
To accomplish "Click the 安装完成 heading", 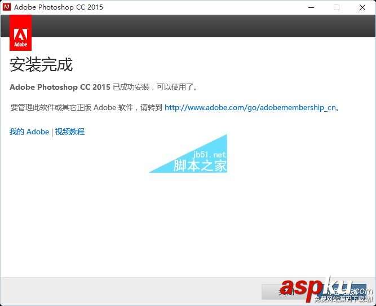I will 41,64.
